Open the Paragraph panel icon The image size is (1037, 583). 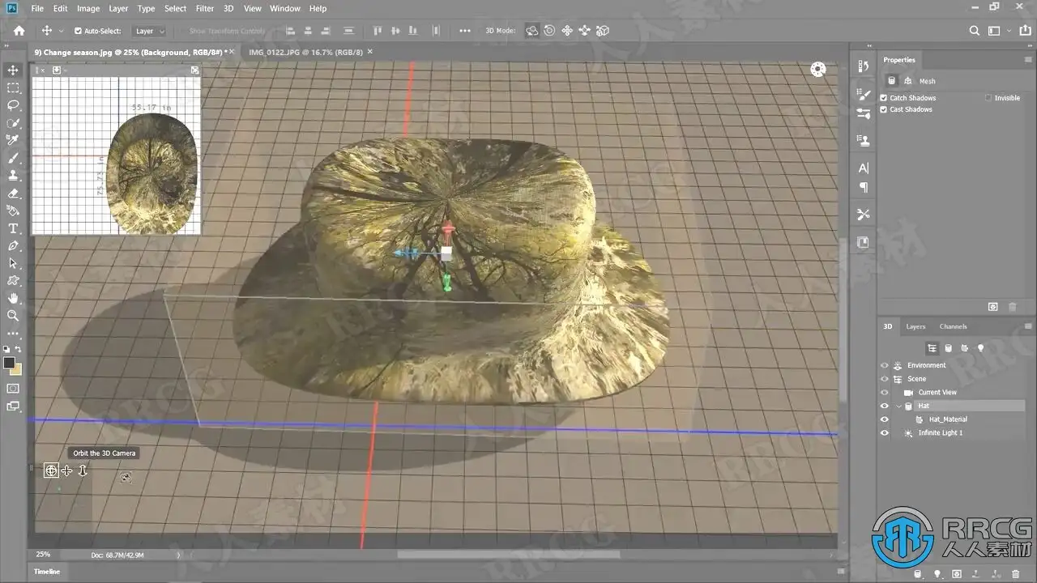click(x=863, y=187)
